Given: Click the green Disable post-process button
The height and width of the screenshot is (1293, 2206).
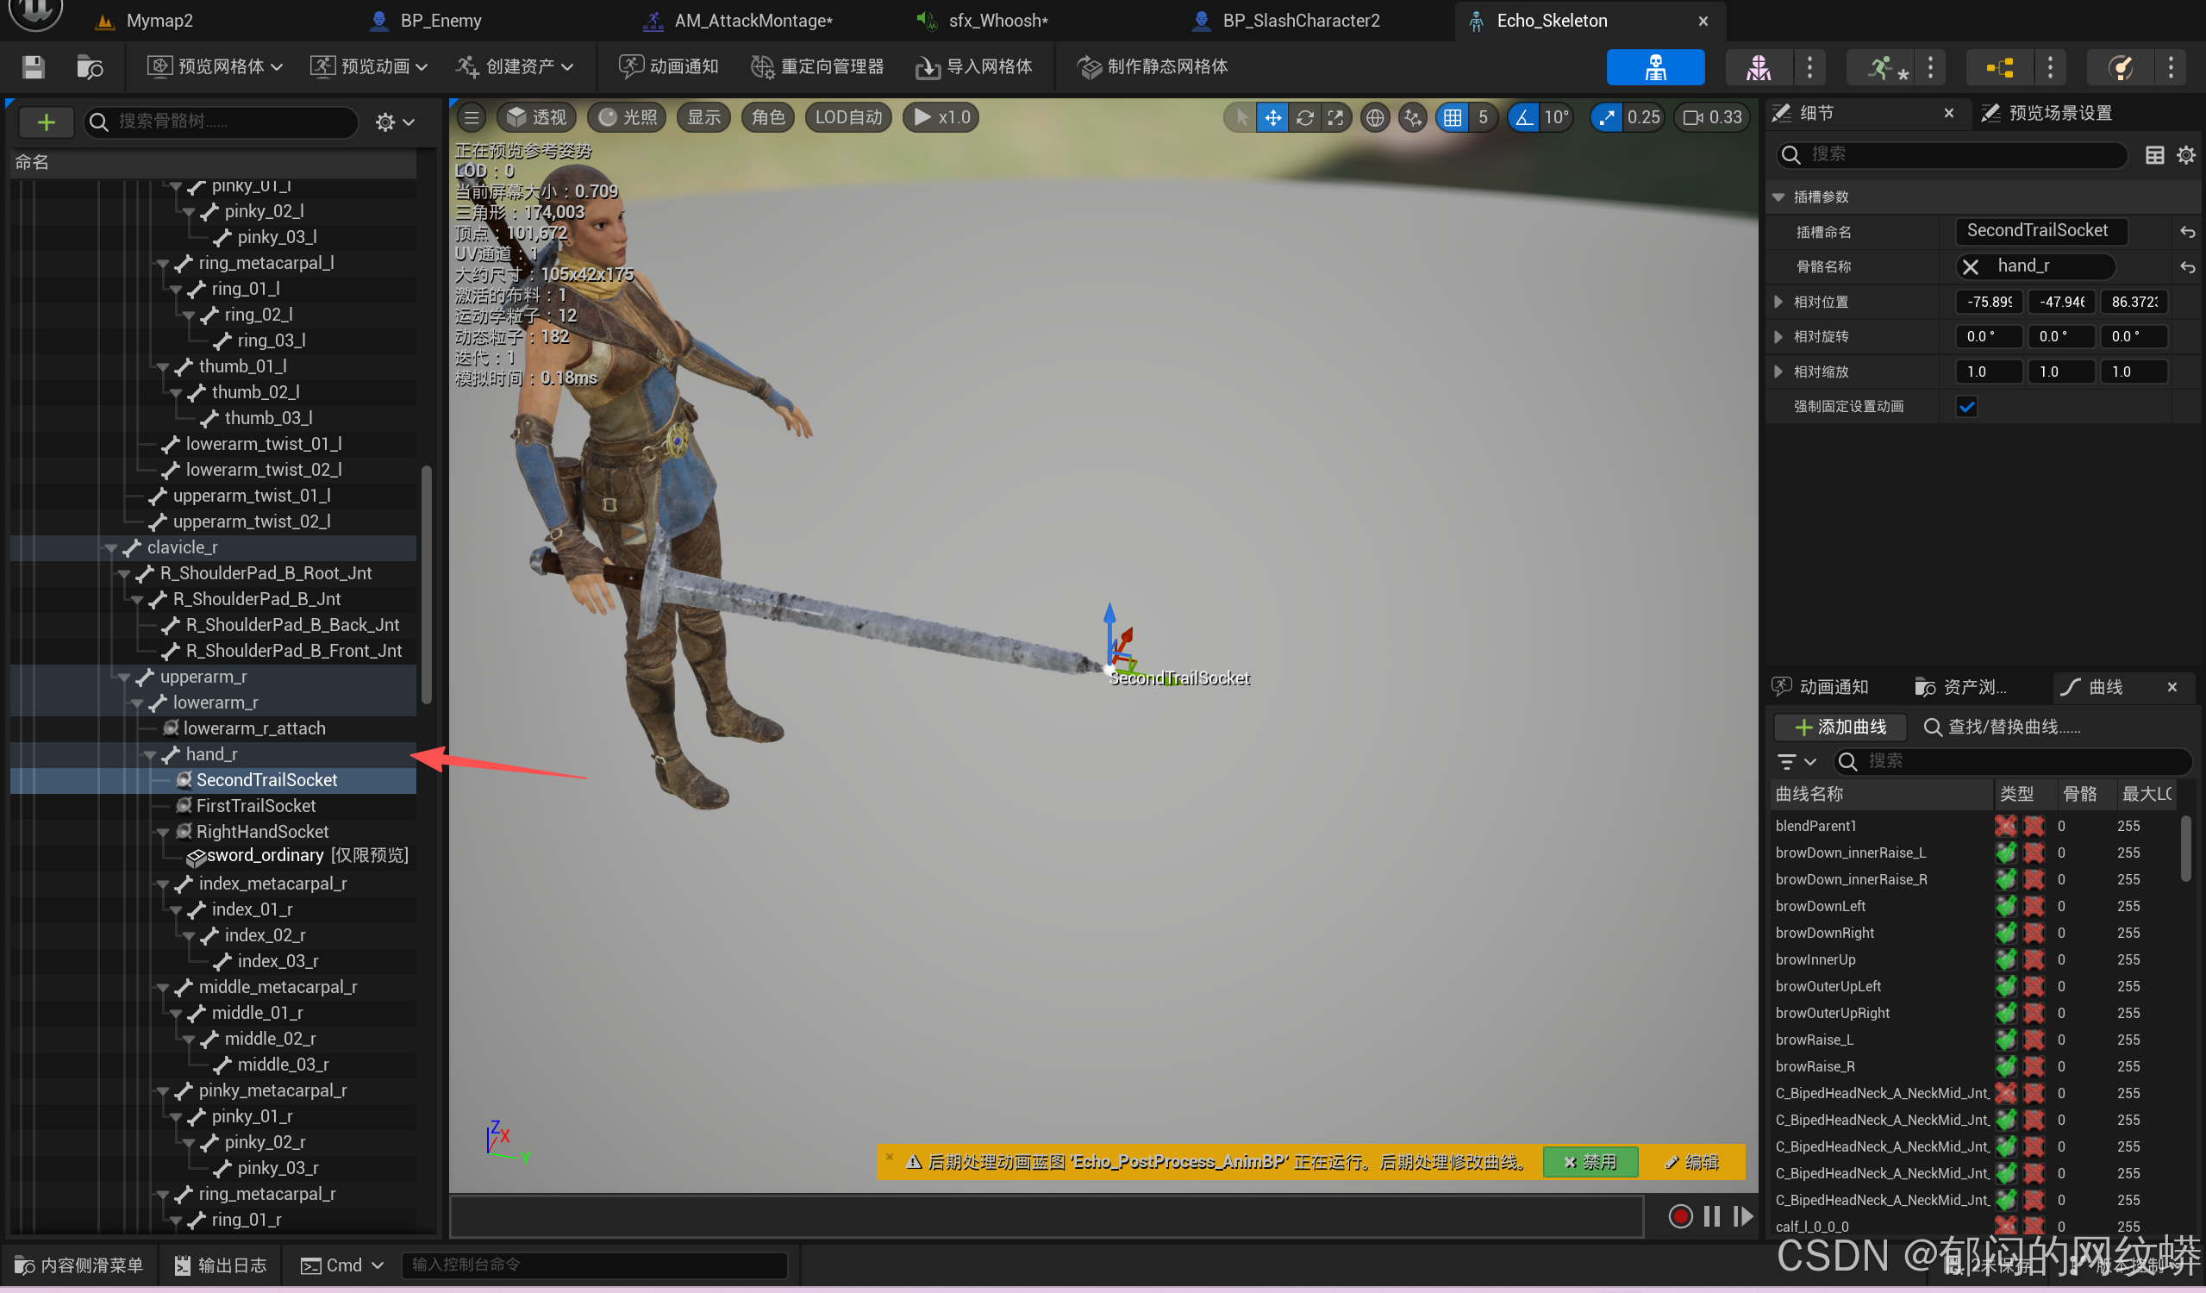Looking at the screenshot, I should click(1590, 1162).
